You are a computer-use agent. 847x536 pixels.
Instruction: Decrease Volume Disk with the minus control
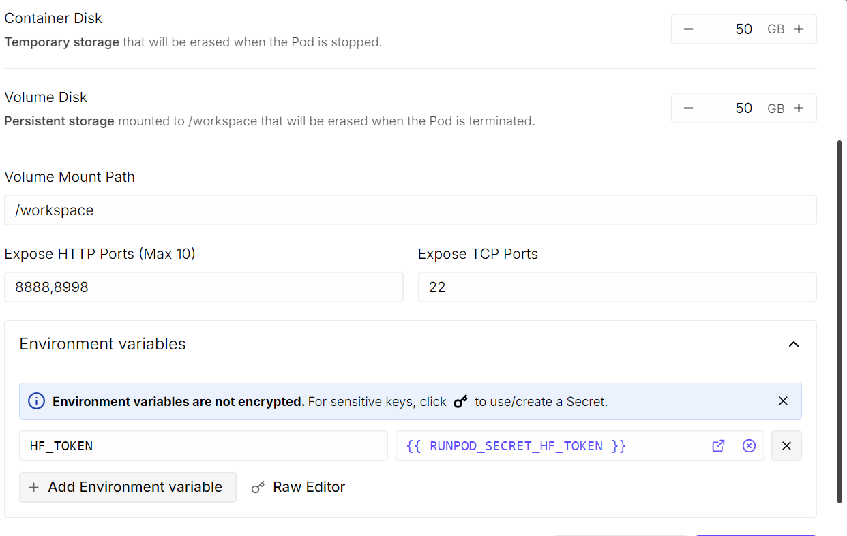coord(688,108)
